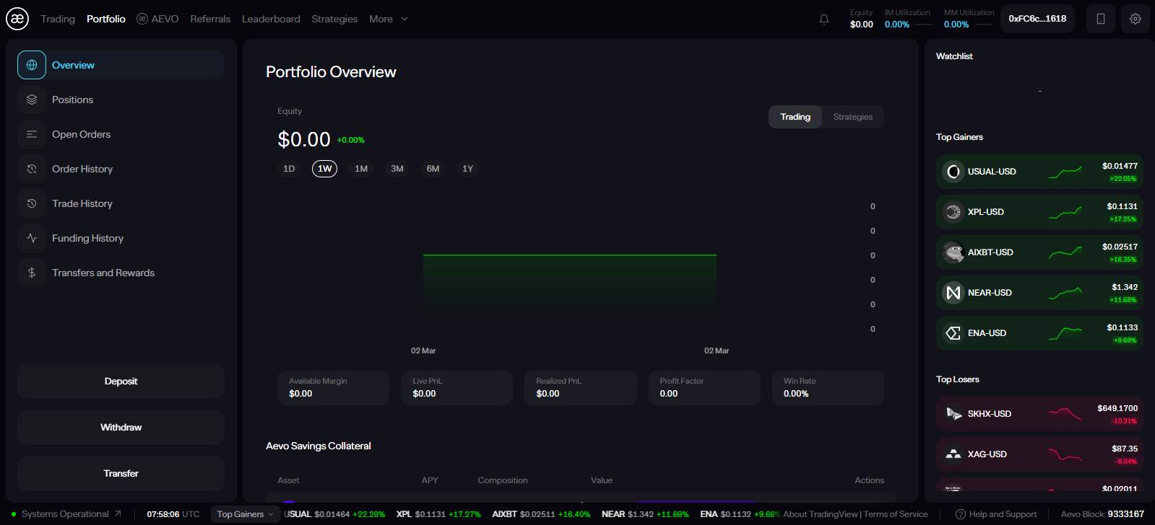Click the Aevo Block 9333167 status text
Screen dimensions: 1155x525
[1102, 514]
